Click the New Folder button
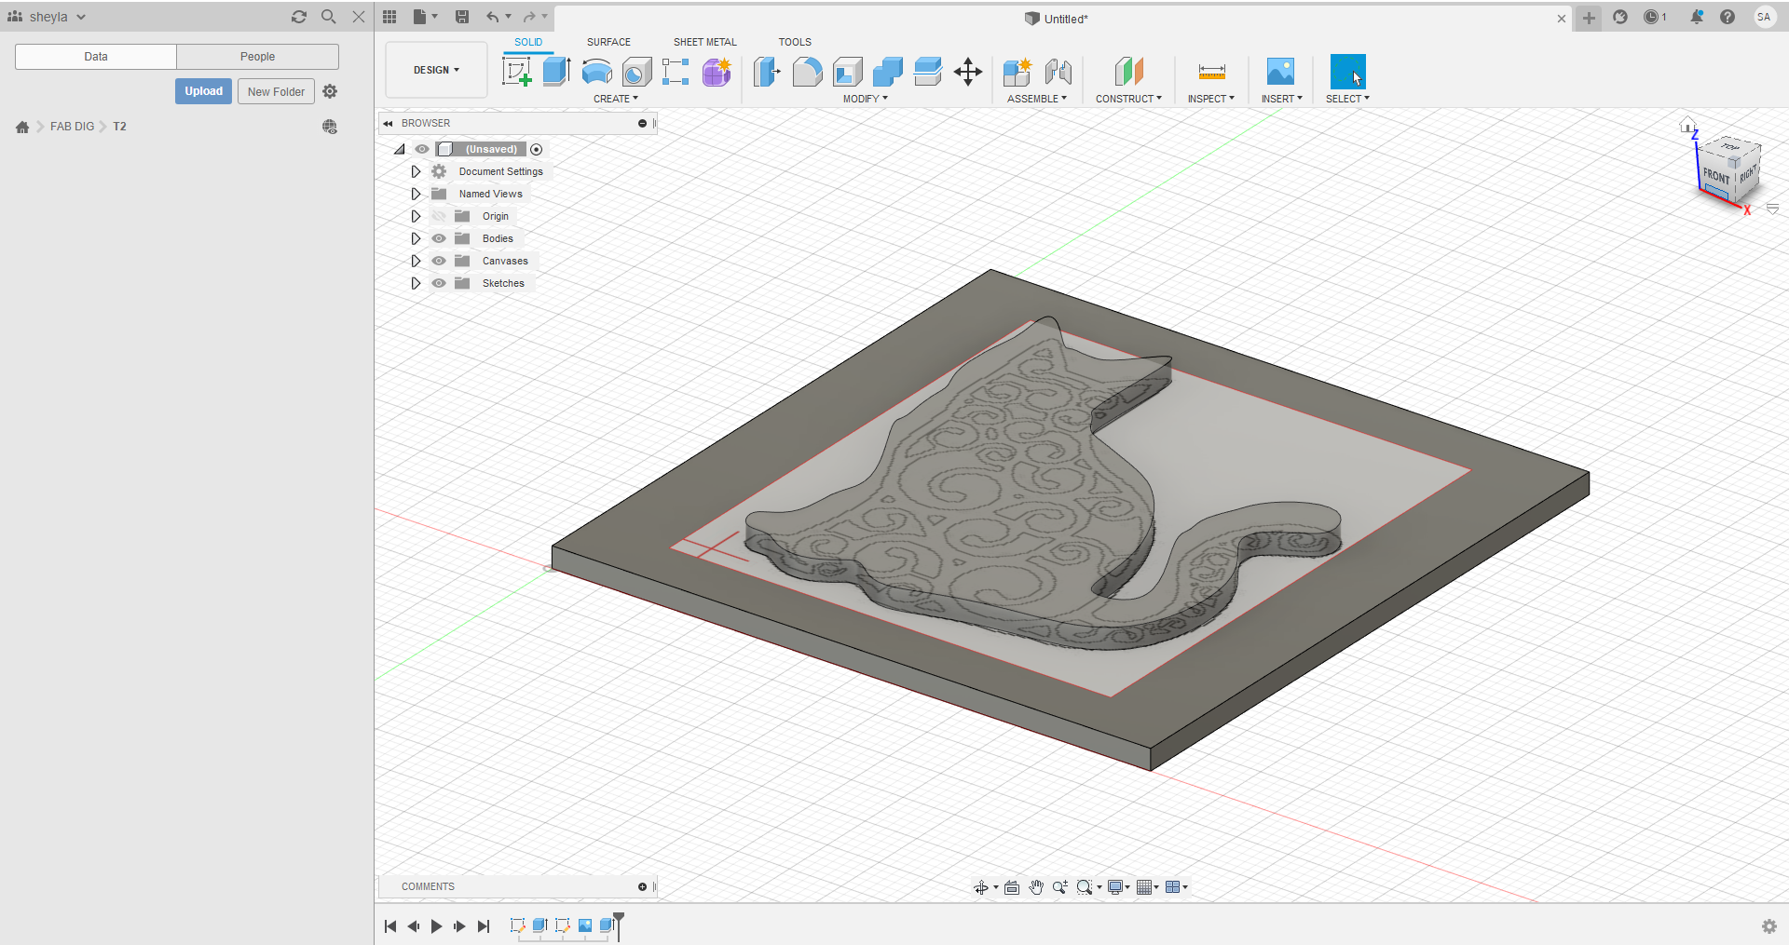The image size is (1789, 945). pyautogui.click(x=276, y=91)
